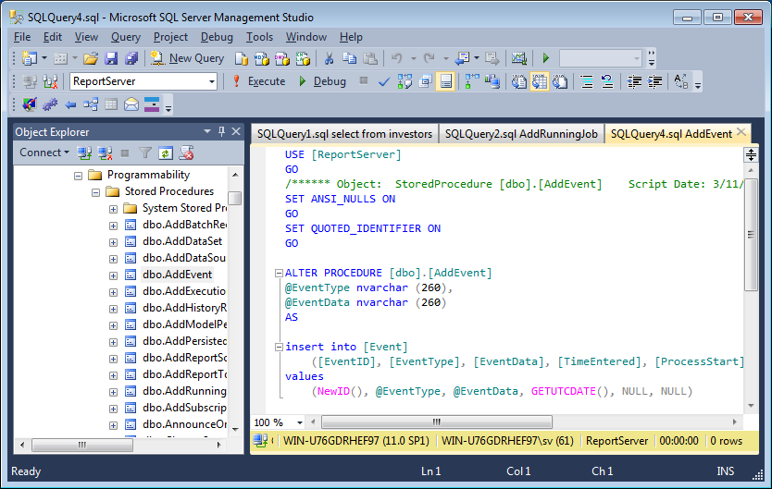Image resolution: width=772 pixels, height=489 pixels.
Task: Cut selection with the scissors icon
Action: [329, 58]
